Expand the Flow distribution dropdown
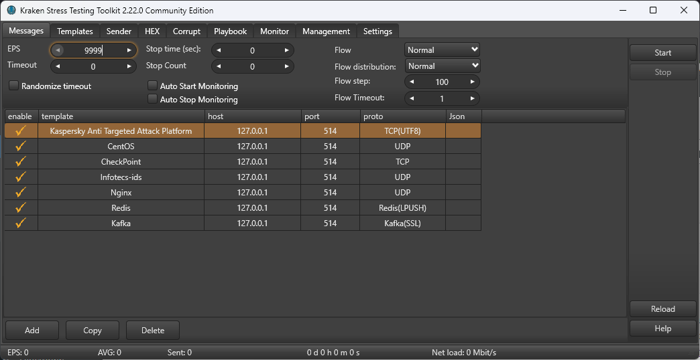This screenshot has height=360, width=700. (x=443, y=66)
